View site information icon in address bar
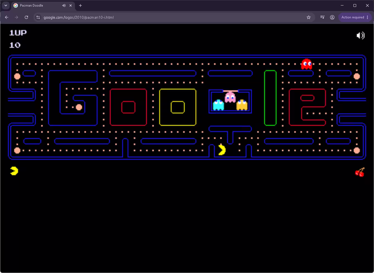Viewport: 374px width, 273px height. click(38, 17)
